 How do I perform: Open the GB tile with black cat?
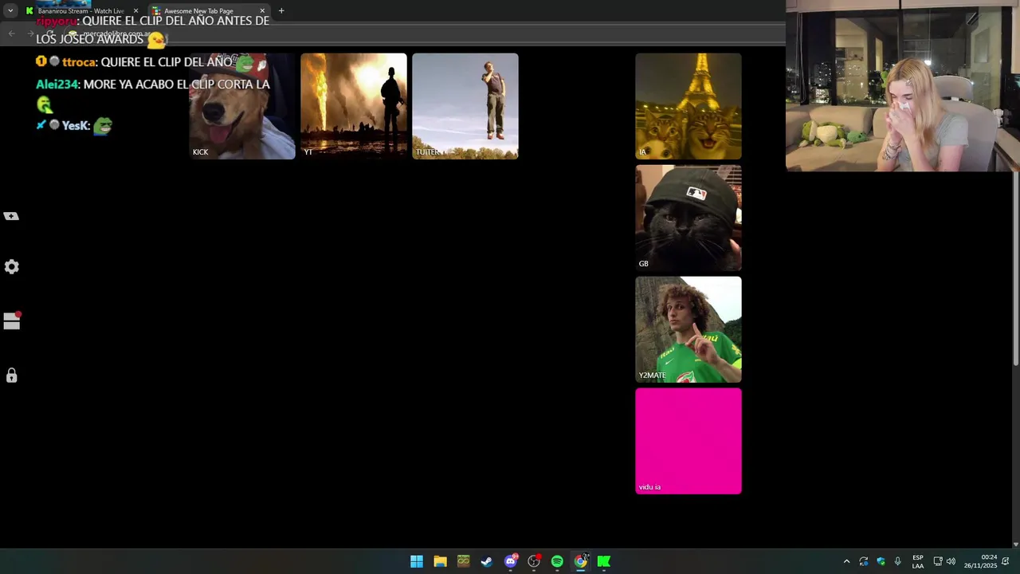(688, 218)
